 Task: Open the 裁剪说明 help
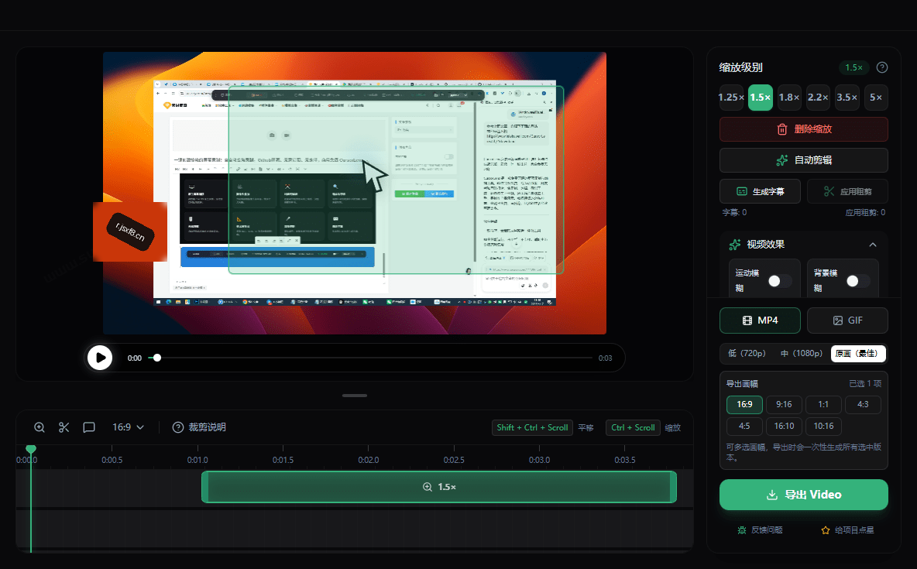click(199, 427)
